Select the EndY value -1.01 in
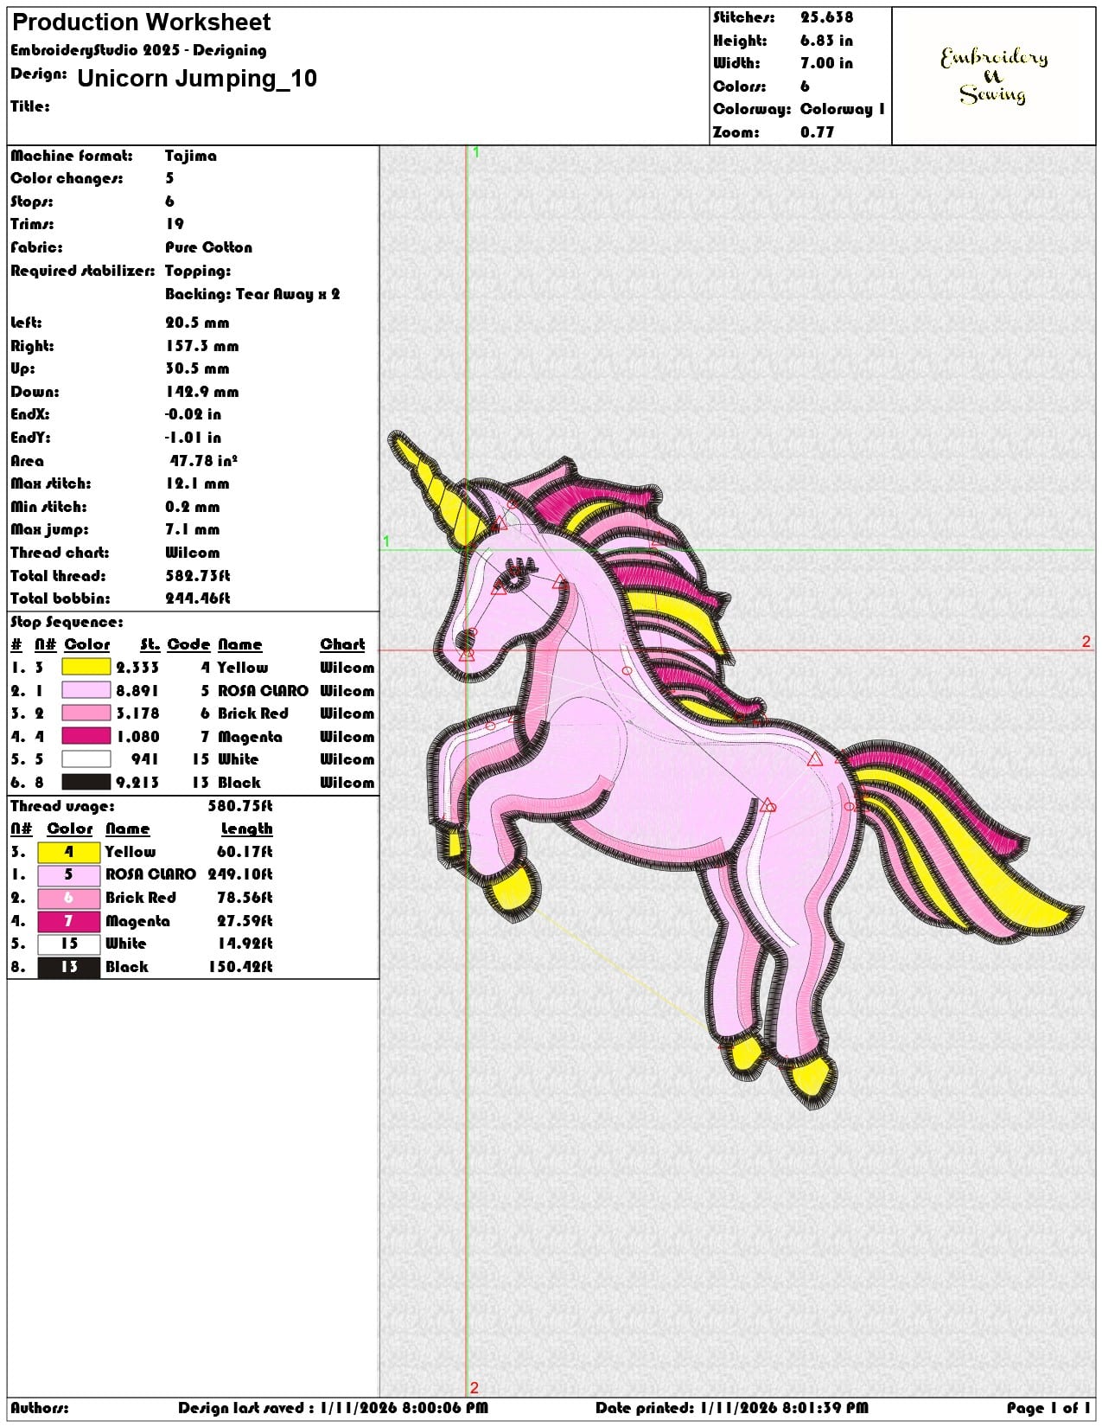The image size is (1102, 1427). [x=193, y=438]
